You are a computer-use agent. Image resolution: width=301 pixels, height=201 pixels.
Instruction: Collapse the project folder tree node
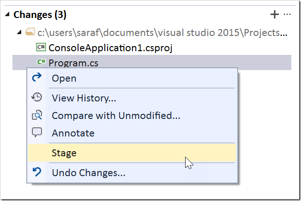tap(19, 33)
